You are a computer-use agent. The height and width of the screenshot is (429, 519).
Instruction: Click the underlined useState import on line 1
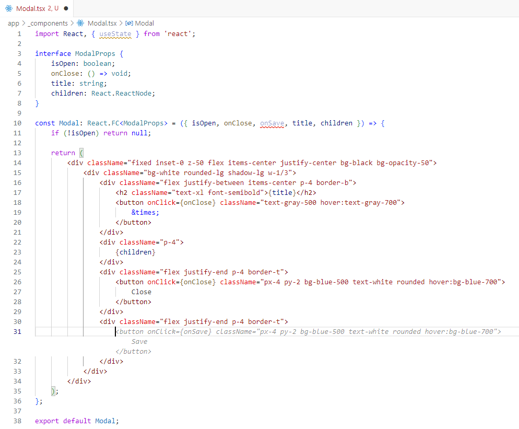click(115, 33)
